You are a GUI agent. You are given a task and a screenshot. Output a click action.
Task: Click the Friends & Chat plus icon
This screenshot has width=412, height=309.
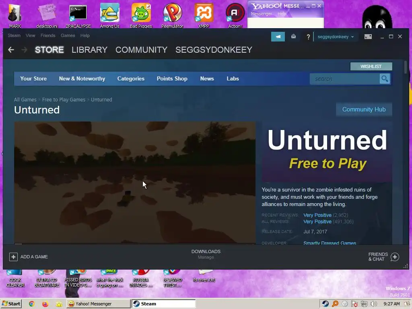click(395, 257)
